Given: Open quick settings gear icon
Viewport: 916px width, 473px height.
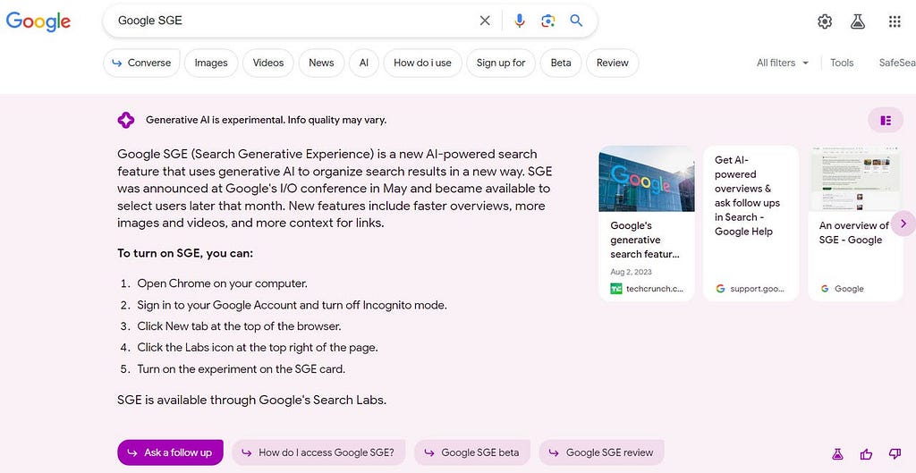Looking at the screenshot, I should tap(825, 21).
